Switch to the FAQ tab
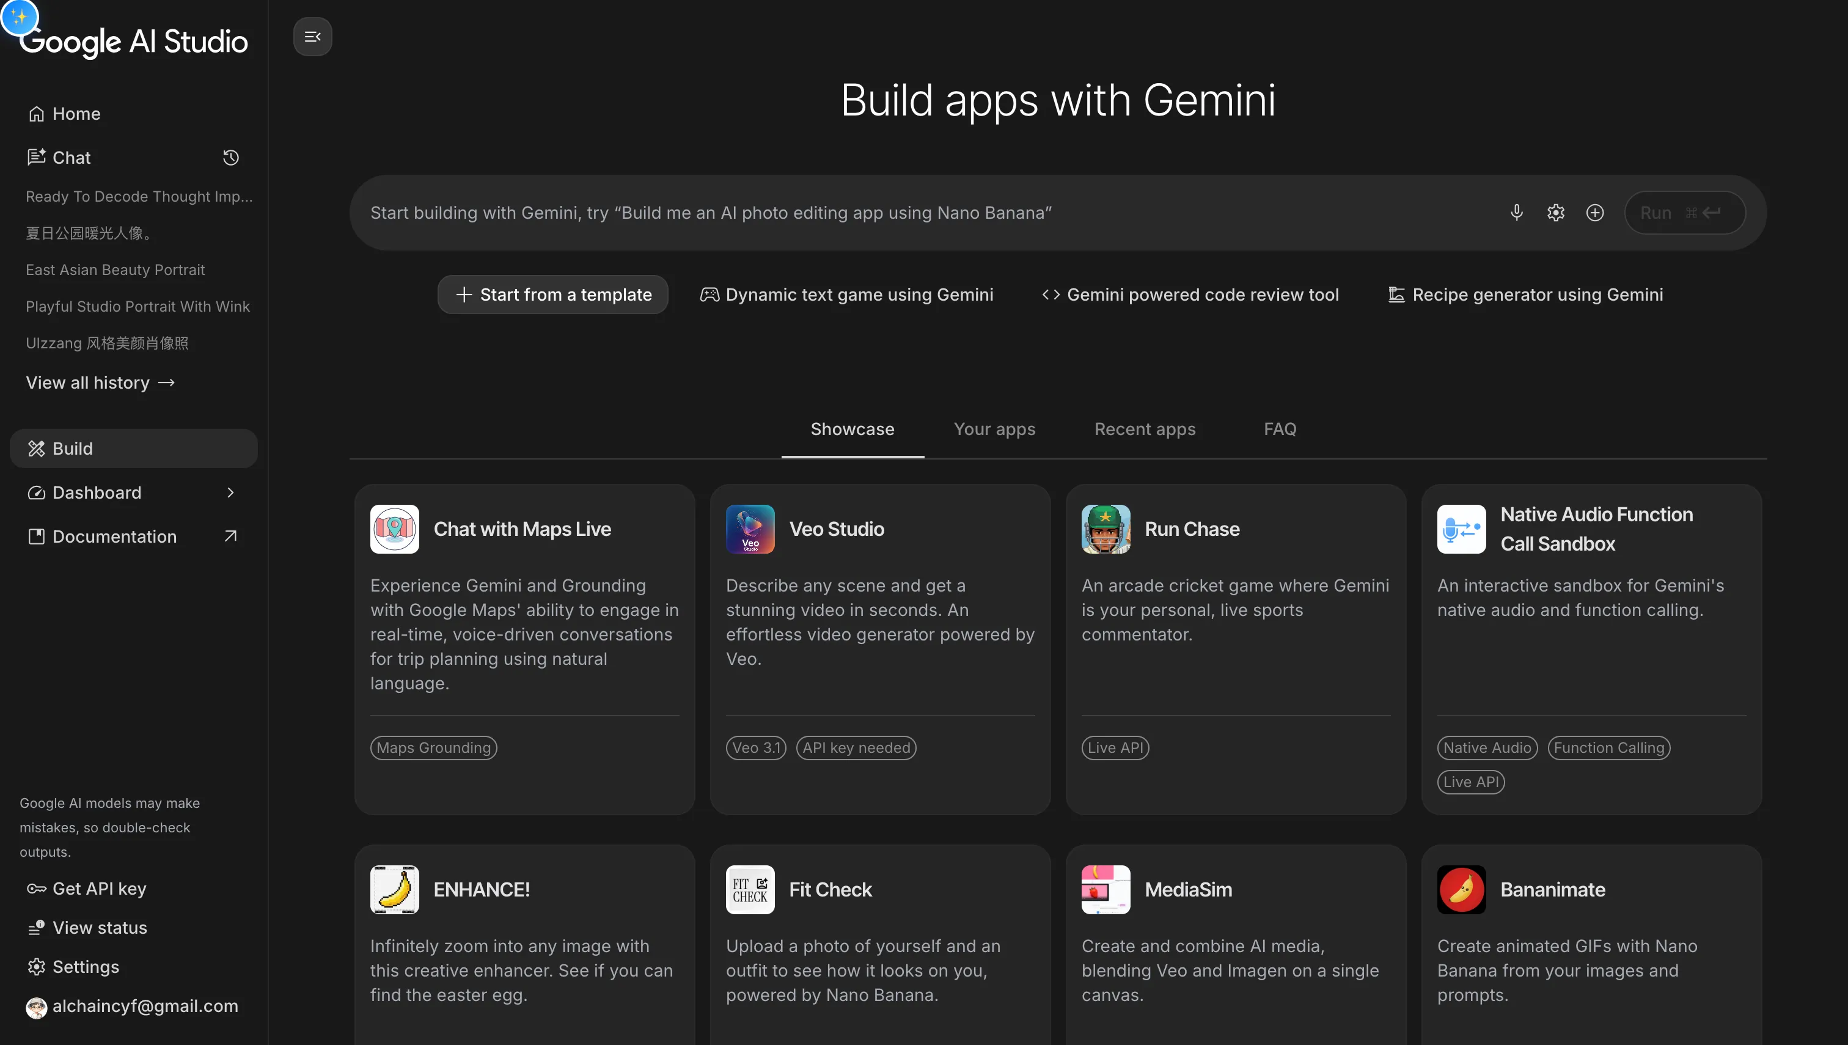This screenshot has width=1848, height=1045. [1280, 429]
